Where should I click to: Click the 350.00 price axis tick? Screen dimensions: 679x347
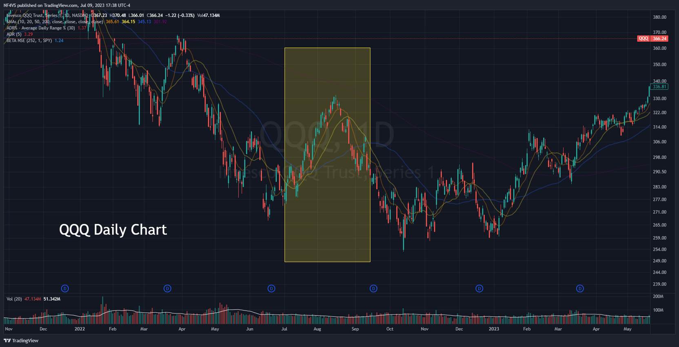click(x=659, y=64)
